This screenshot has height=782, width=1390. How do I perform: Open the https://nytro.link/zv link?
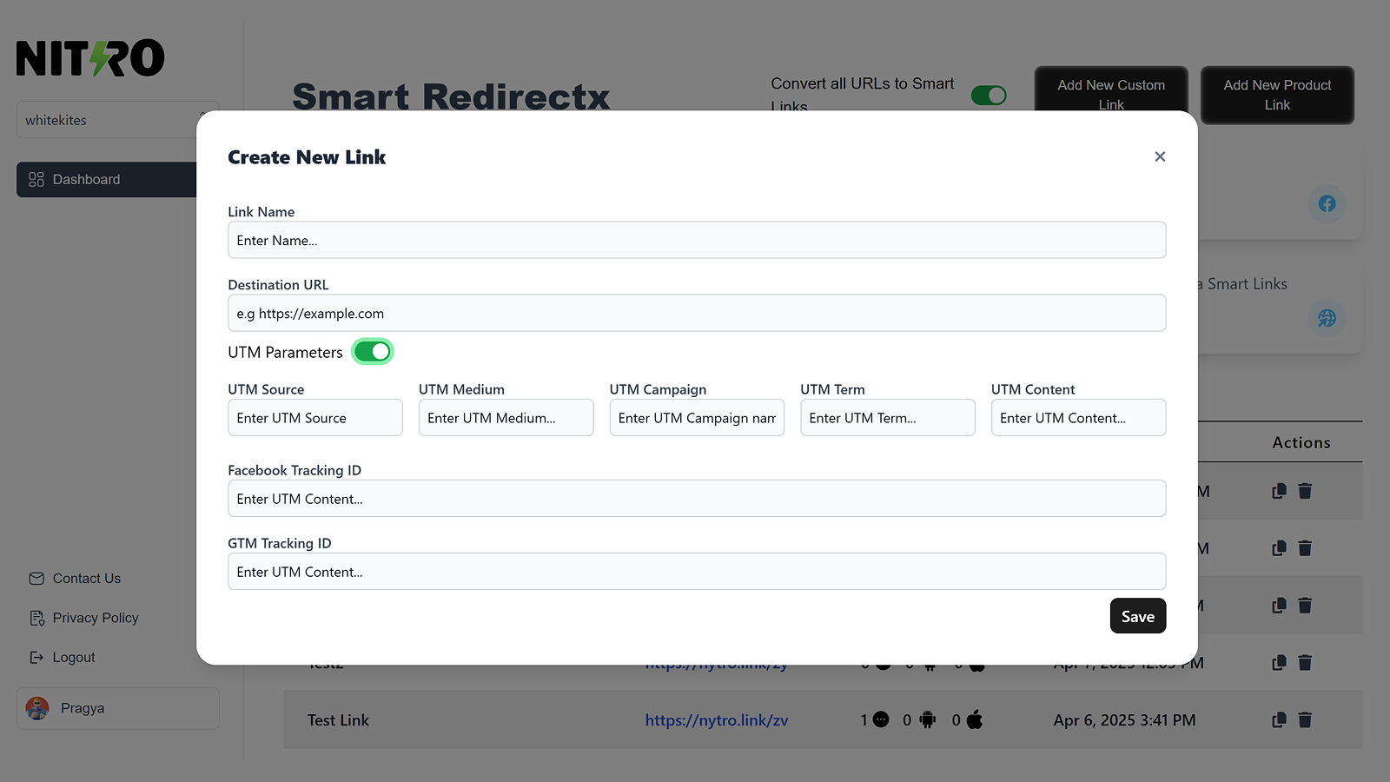(x=717, y=719)
